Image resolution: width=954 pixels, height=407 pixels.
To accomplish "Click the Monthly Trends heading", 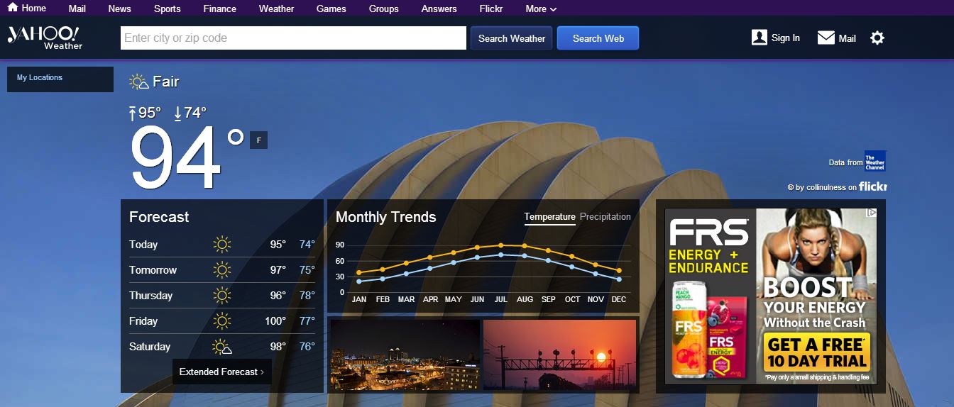I will tap(386, 217).
